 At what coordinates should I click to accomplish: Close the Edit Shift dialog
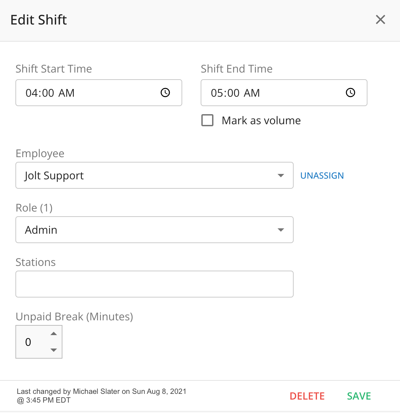coord(380,19)
